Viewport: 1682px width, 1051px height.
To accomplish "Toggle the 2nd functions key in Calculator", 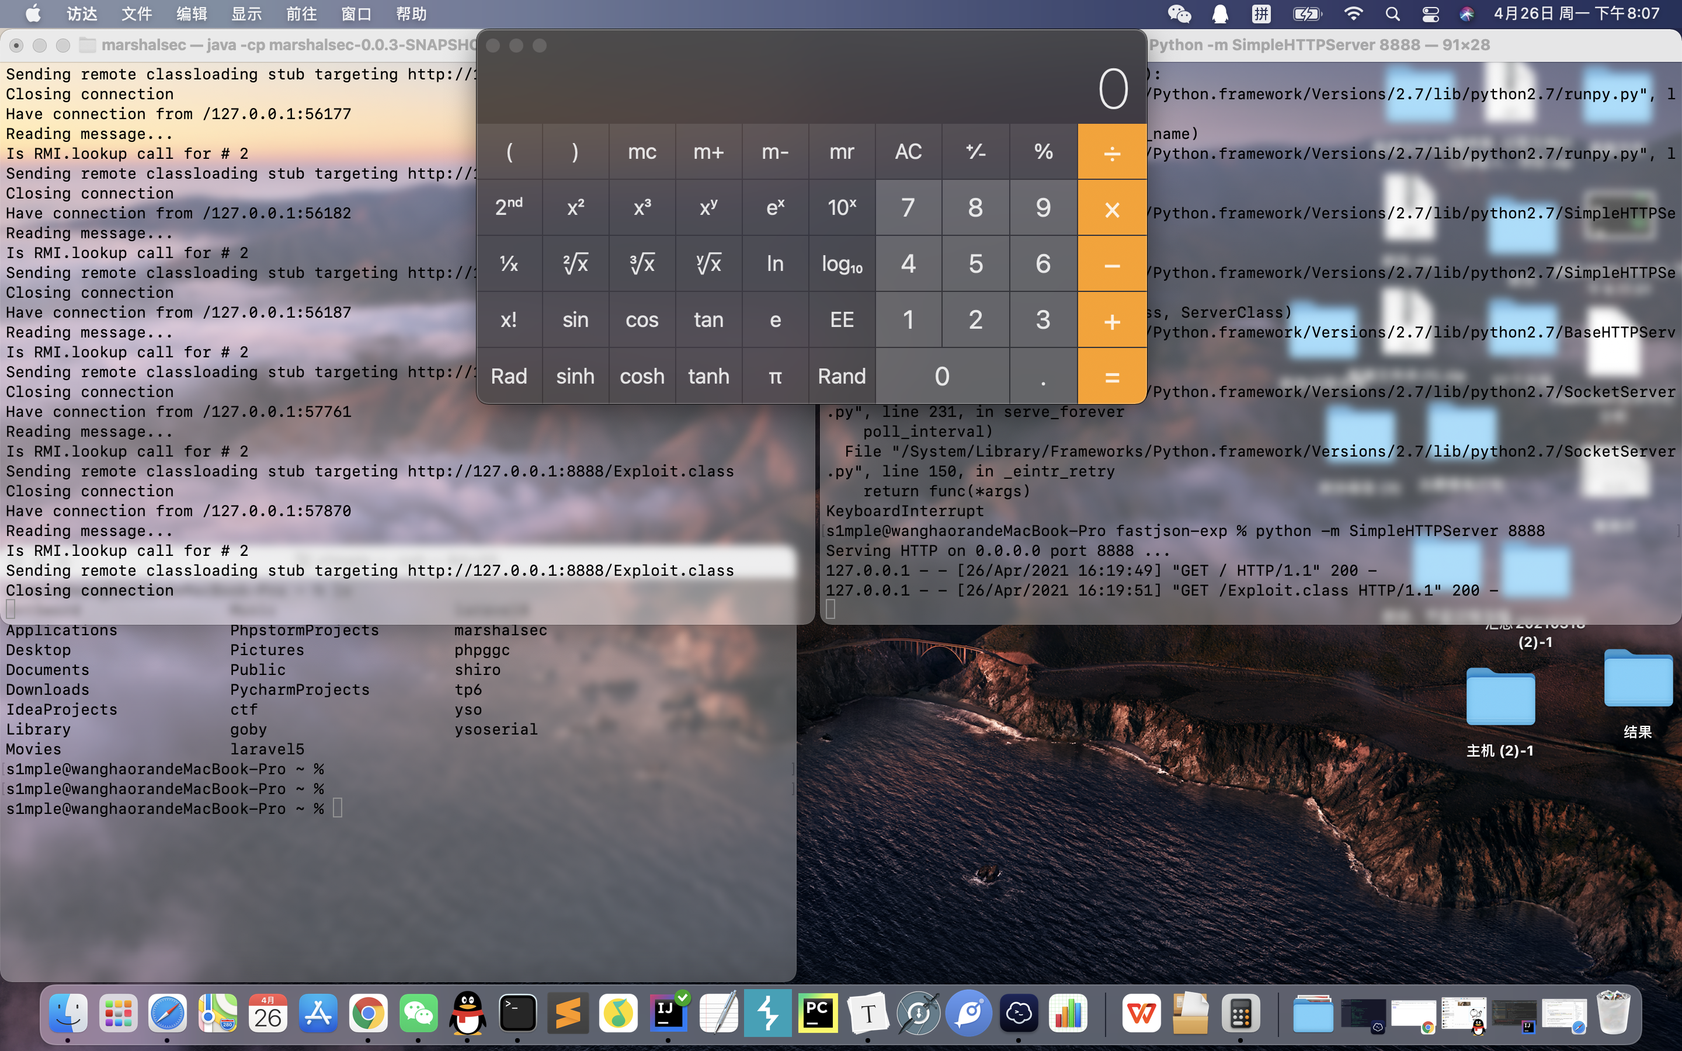I will click(509, 207).
